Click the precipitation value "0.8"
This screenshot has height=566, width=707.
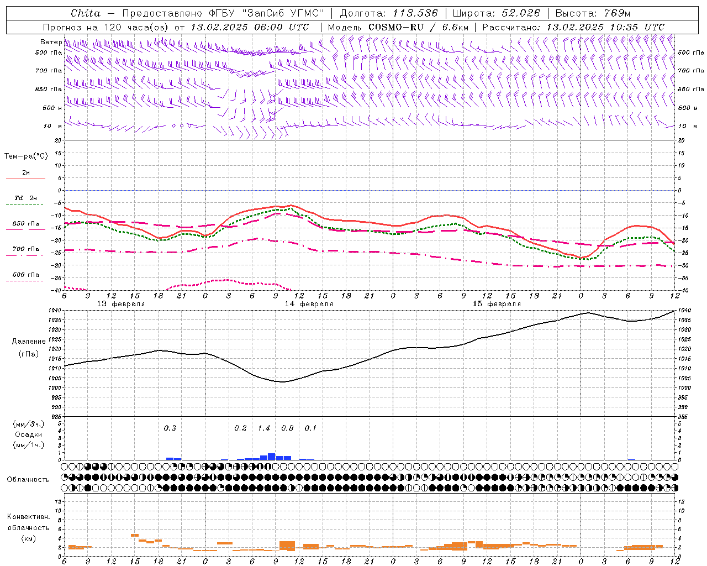pyautogui.click(x=287, y=428)
